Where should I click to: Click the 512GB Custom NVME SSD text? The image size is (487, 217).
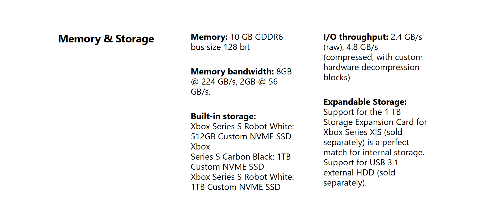[x=241, y=136]
